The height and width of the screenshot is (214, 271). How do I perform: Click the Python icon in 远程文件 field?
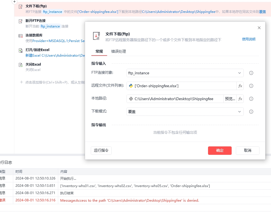click(x=131, y=86)
